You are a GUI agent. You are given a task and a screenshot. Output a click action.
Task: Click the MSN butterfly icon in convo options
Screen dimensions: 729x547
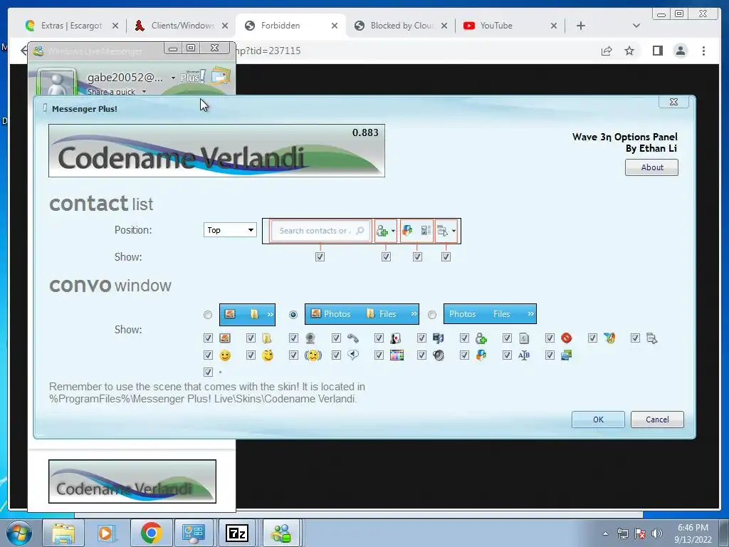pos(609,338)
